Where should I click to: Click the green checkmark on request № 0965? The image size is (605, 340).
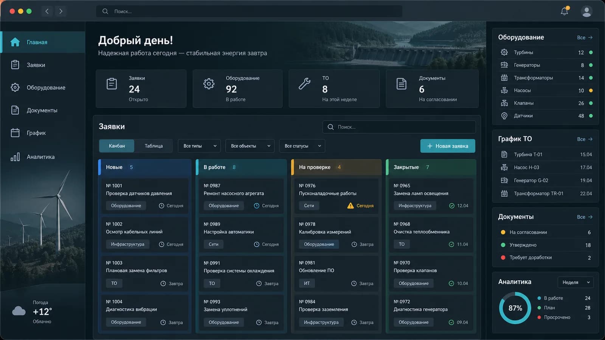pos(452,206)
